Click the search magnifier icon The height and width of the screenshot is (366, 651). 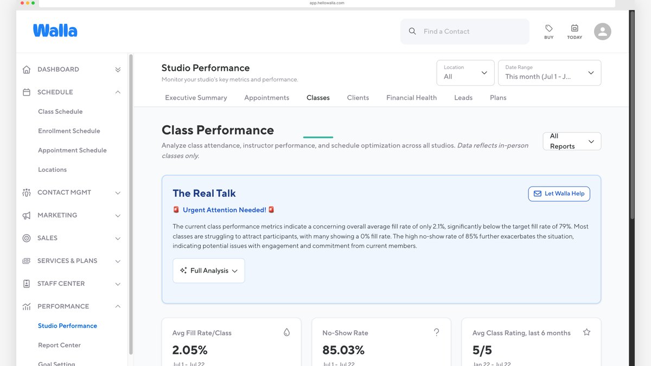(x=412, y=31)
